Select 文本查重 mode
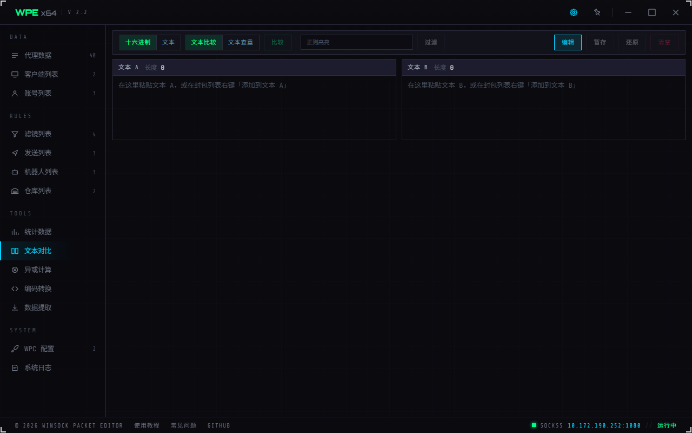The image size is (692, 433). tap(241, 42)
